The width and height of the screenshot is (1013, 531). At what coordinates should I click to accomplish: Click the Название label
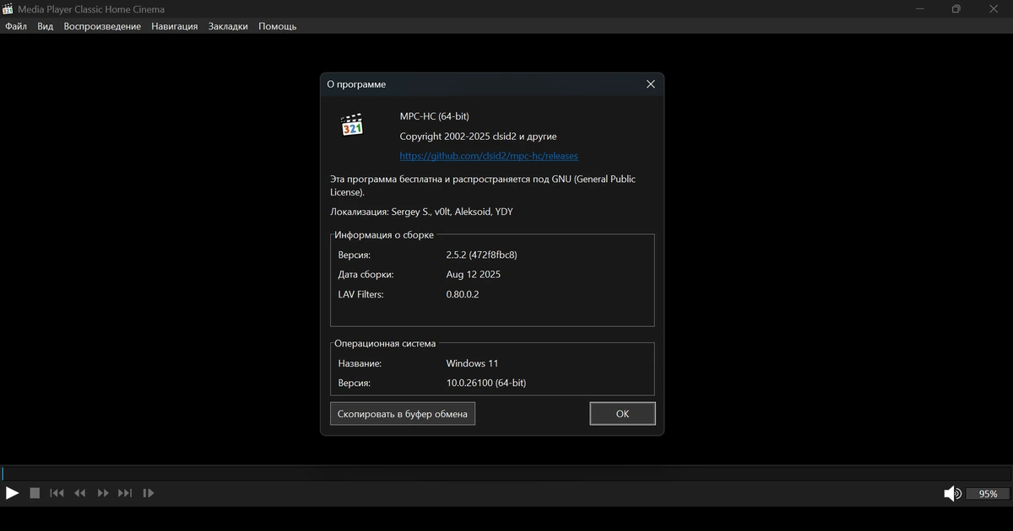tap(360, 363)
